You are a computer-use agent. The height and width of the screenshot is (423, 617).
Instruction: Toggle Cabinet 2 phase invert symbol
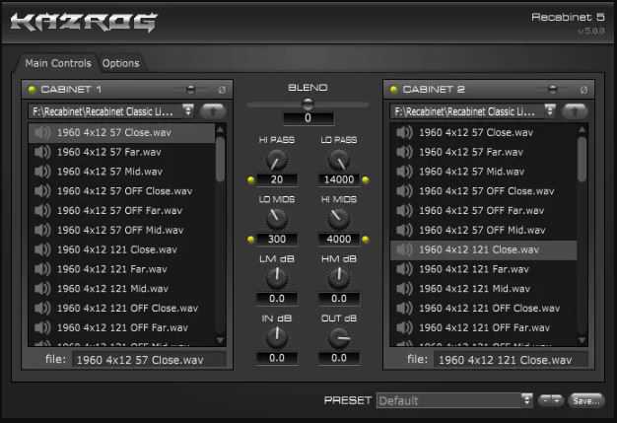point(583,90)
